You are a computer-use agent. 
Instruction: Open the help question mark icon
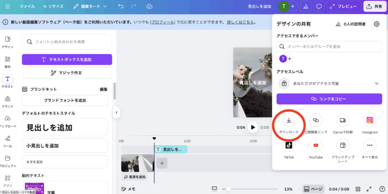382,189
